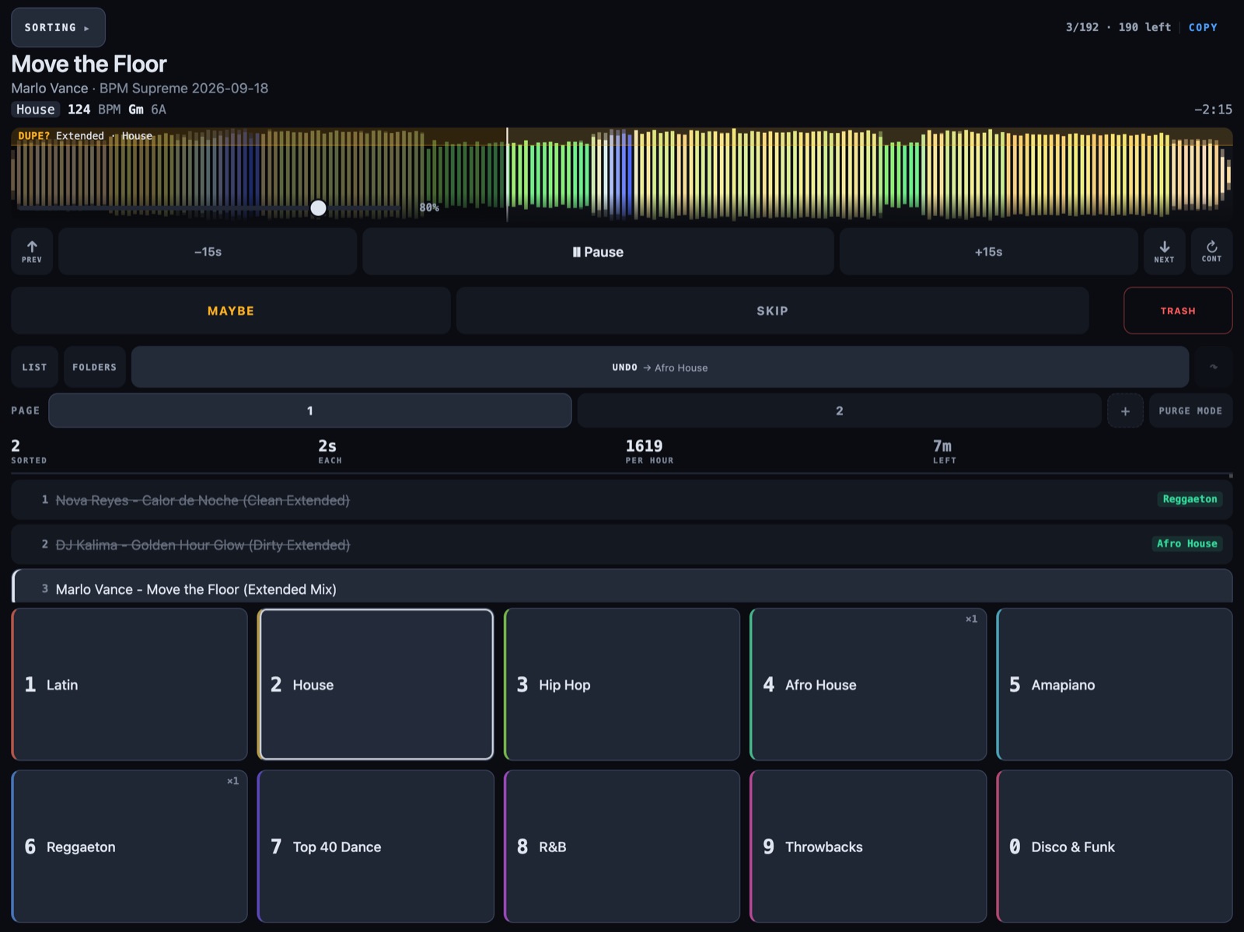
Task: Go to previous track with PREV arrow
Action: pyautogui.click(x=32, y=251)
